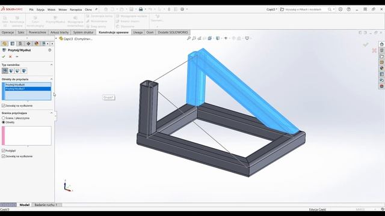Open SOLIDWORKS Resources home icon in task pane
This screenshot has width=385, height=216.
click(x=381, y=44)
